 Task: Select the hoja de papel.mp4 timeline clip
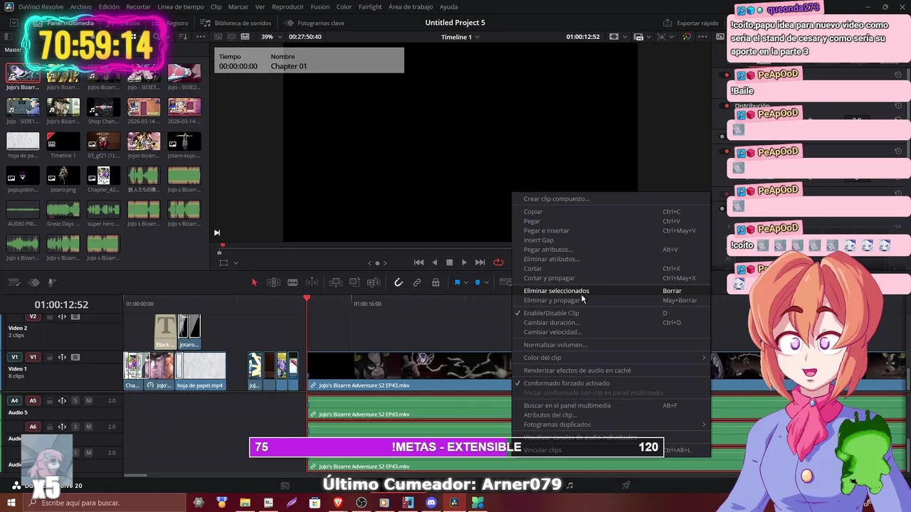[201, 370]
